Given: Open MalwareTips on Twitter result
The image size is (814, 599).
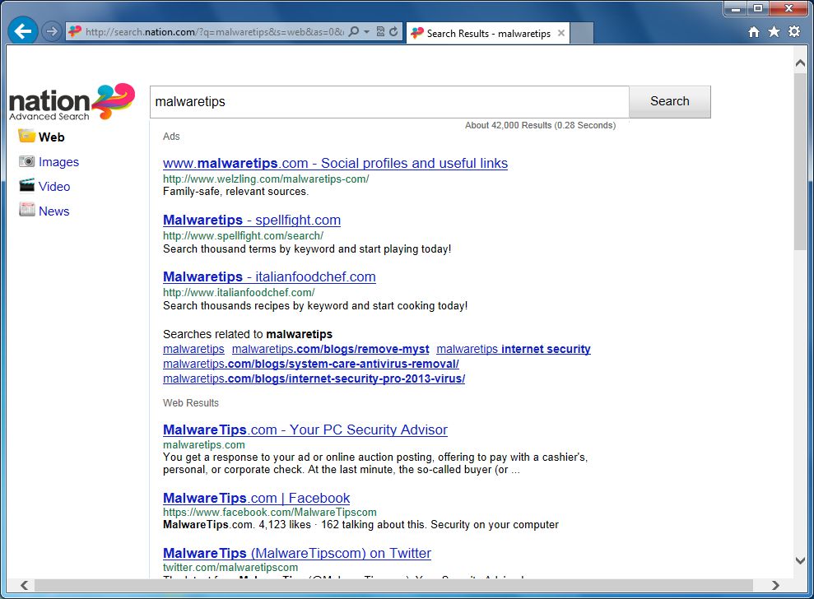Looking at the screenshot, I should coord(297,553).
